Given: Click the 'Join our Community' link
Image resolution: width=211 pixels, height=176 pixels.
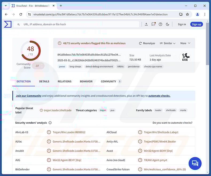Looking at the screenshot, I should coord(29,96).
